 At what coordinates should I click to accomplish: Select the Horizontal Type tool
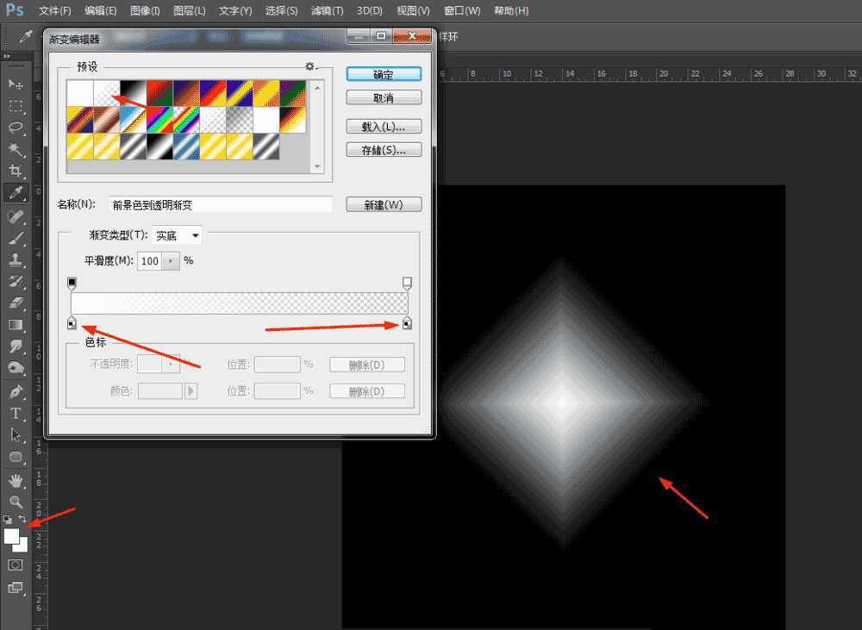click(x=16, y=414)
